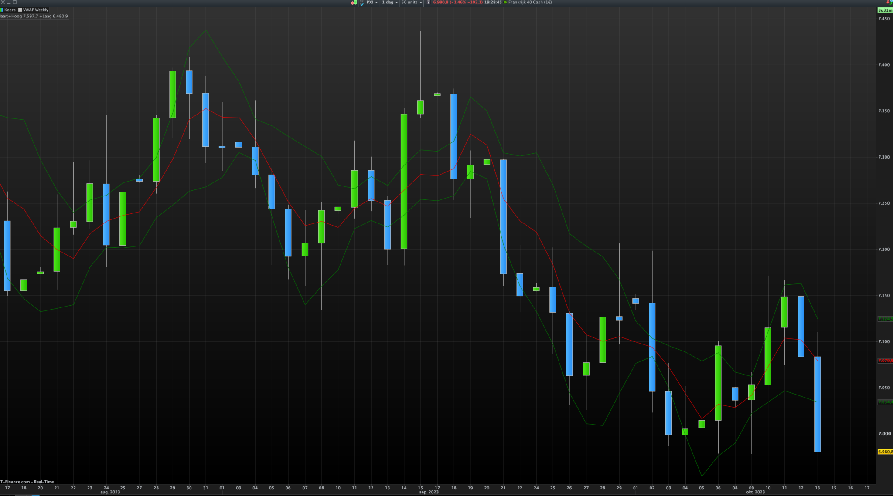893x496 pixels.
Task: Select the VWAP Weekly legend label
Action: tap(36, 10)
